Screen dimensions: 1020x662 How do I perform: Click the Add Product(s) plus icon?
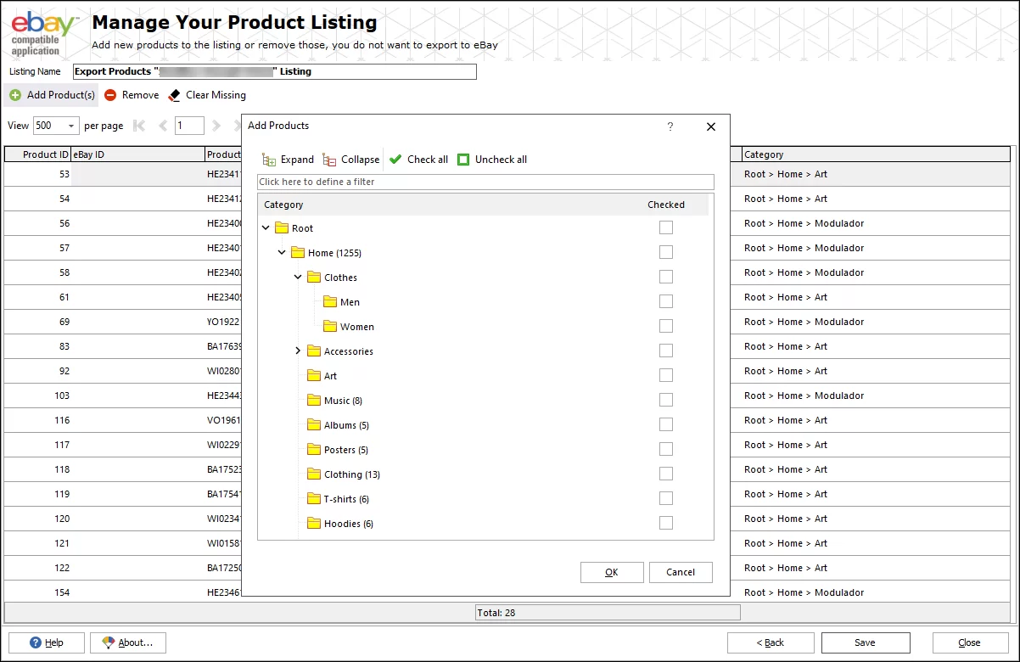click(x=15, y=95)
